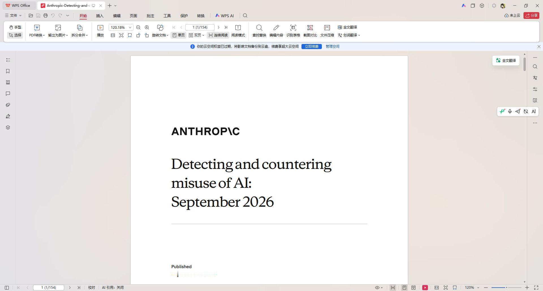Show the comments panel in left sidebar
This screenshot has width=543, height=291.
[x=8, y=94]
